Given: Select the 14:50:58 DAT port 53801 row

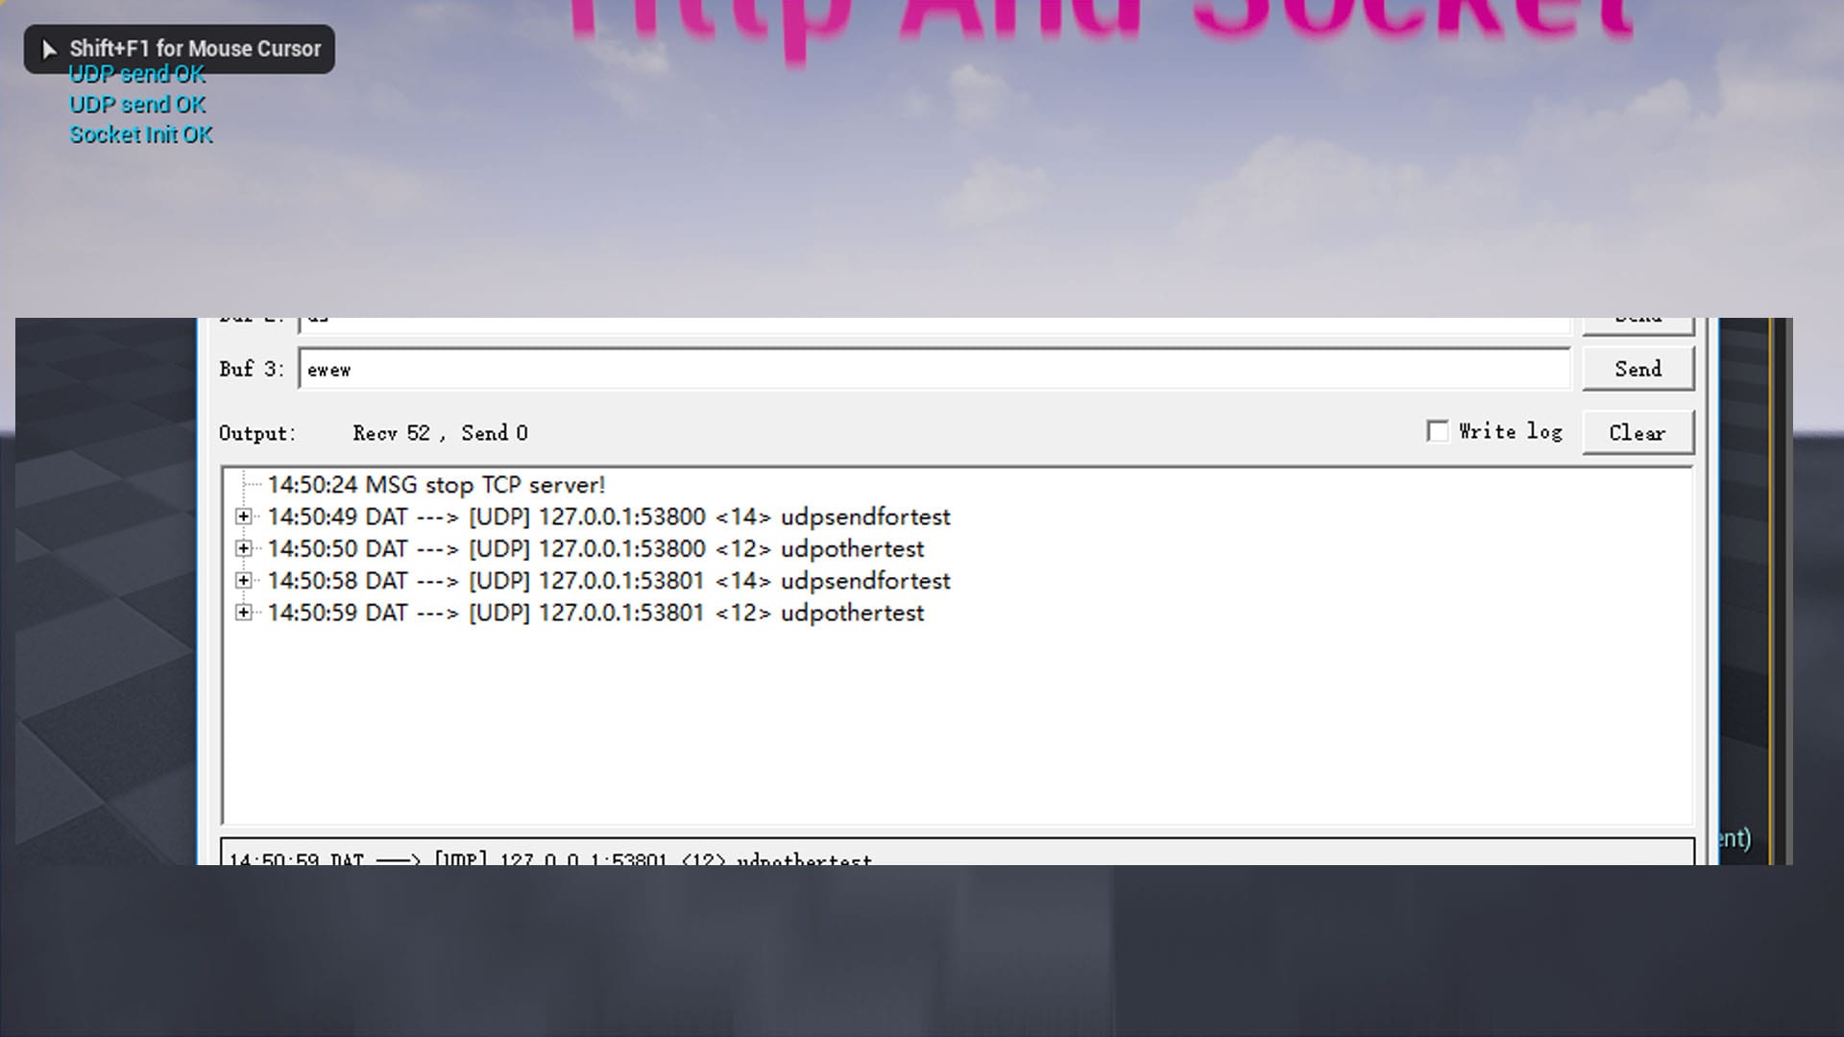Looking at the screenshot, I should [x=608, y=580].
